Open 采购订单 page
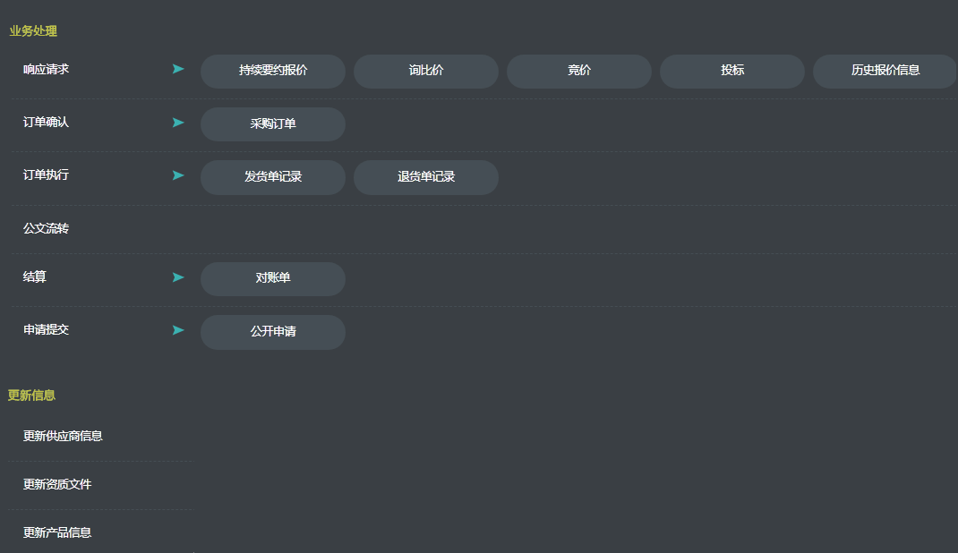 273,124
